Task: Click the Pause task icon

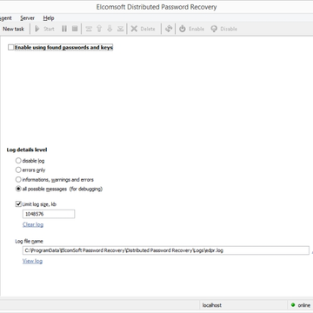Action: point(64,29)
